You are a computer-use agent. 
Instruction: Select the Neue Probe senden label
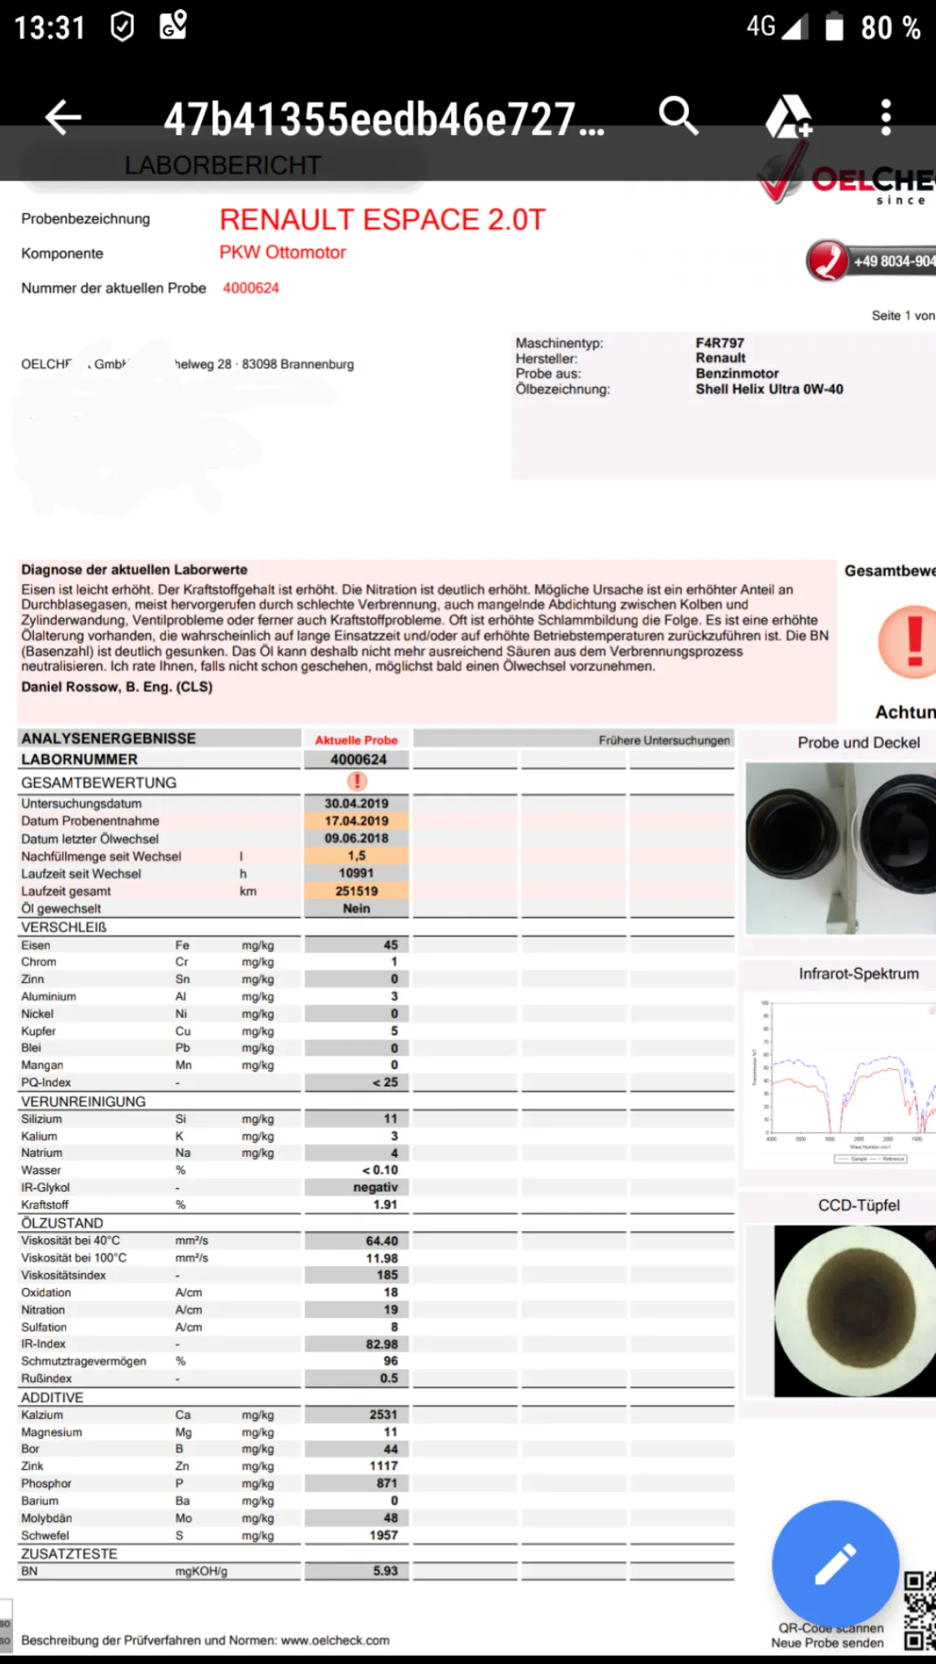(x=827, y=1643)
